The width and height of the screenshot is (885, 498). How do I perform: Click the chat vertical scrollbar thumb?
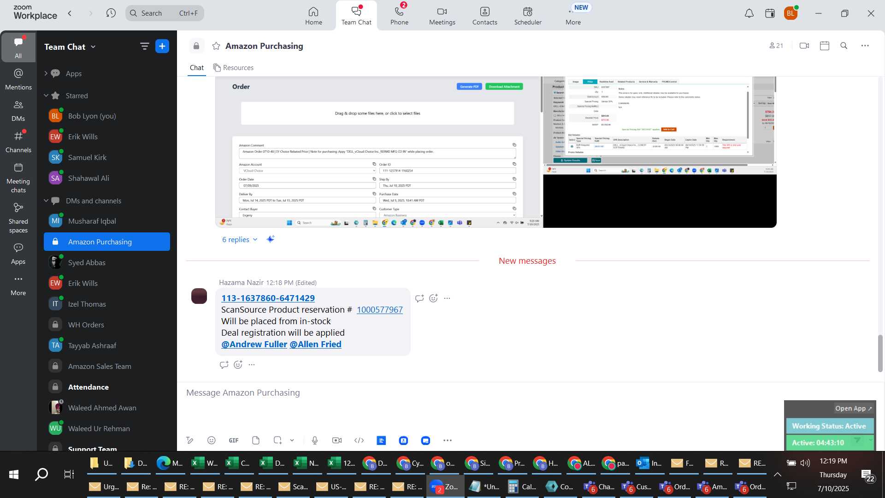tap(880, 353)
